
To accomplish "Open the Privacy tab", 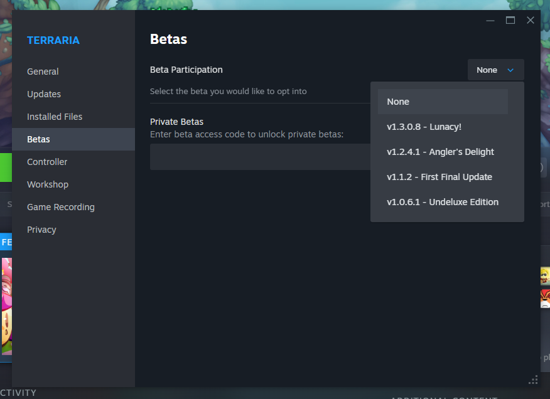I will 41,230.
